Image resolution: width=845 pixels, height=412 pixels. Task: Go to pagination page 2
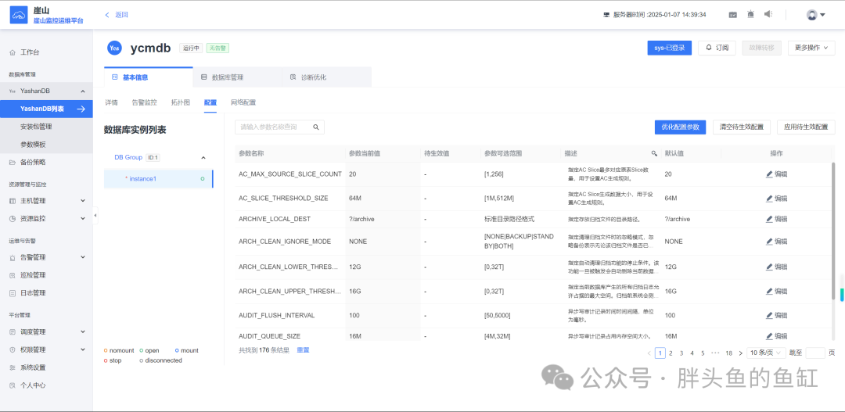[x=671, y=353]
